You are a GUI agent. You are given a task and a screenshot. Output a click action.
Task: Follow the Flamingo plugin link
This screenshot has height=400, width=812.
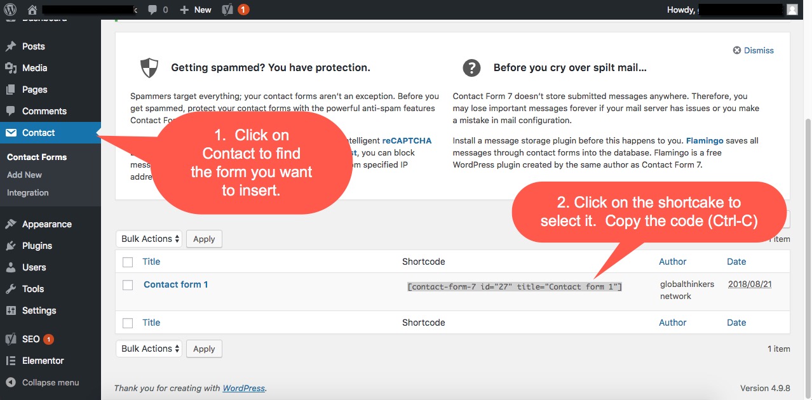pyautogui.click(x=705, y=141)
